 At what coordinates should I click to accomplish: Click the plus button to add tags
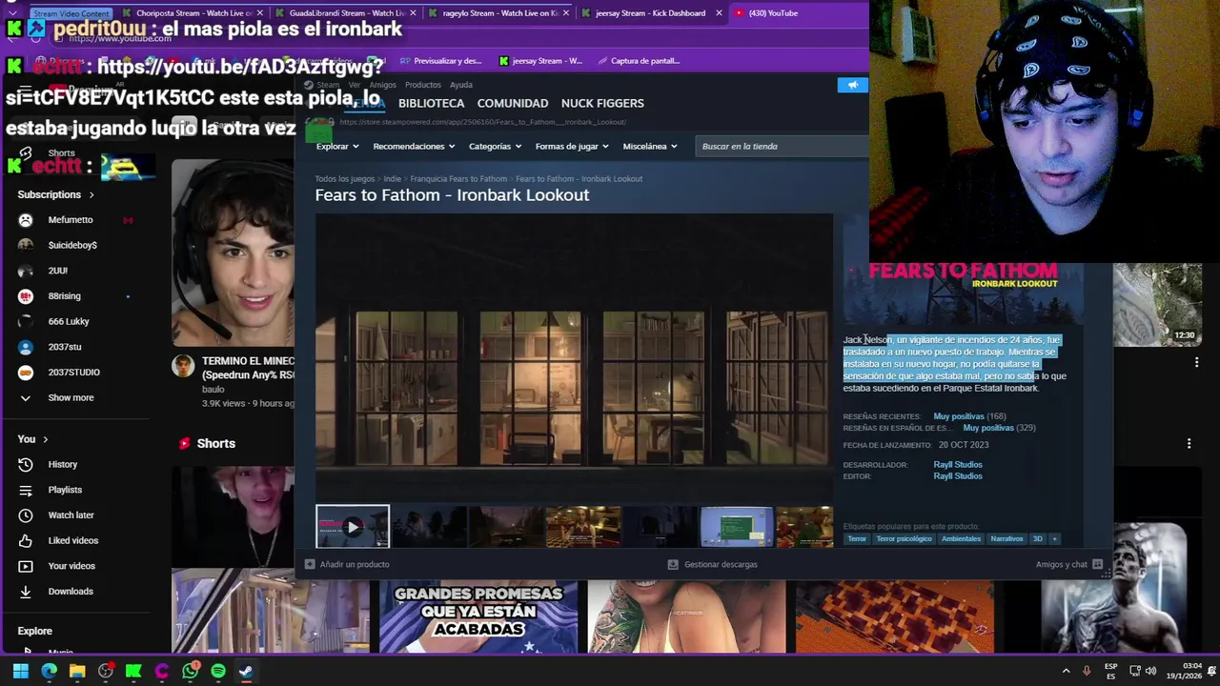(x=1054, y=538)
